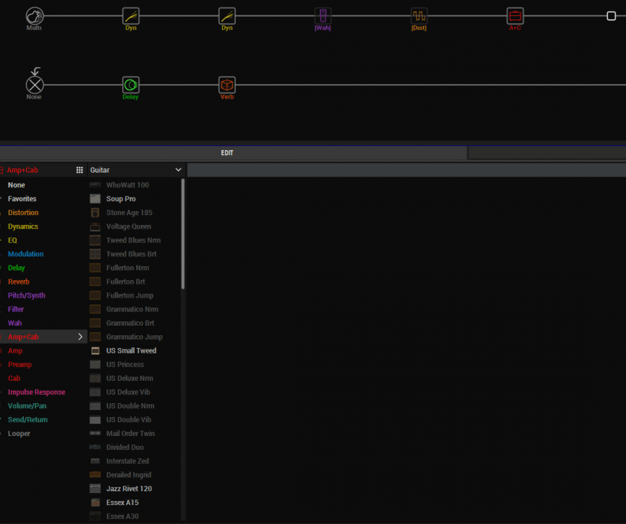Click the WhoWatt 100 thumbnail

coord(95,185)
